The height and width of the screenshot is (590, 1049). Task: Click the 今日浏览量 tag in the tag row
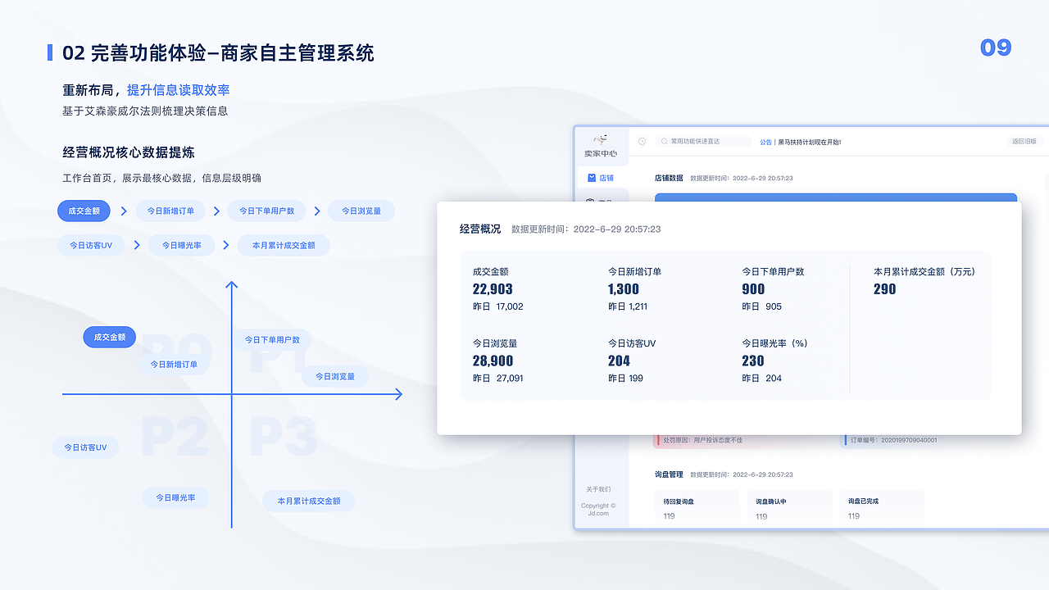pyautogui.click(x=361, y=211)
